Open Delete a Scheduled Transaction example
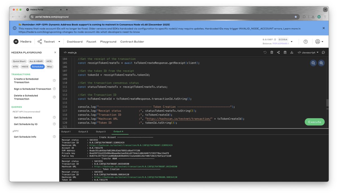The image size is (338, 194). [26, 97]
